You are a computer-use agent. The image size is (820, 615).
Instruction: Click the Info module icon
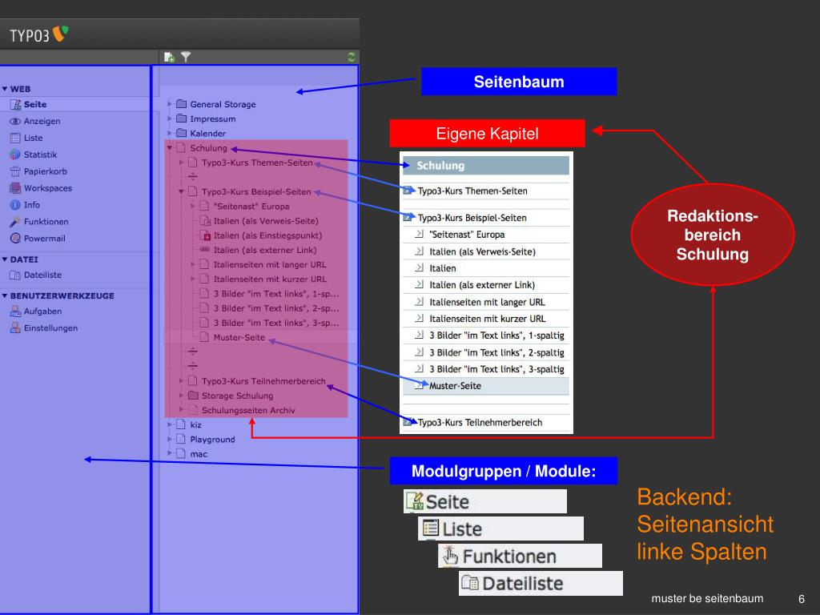click(15, 205)
